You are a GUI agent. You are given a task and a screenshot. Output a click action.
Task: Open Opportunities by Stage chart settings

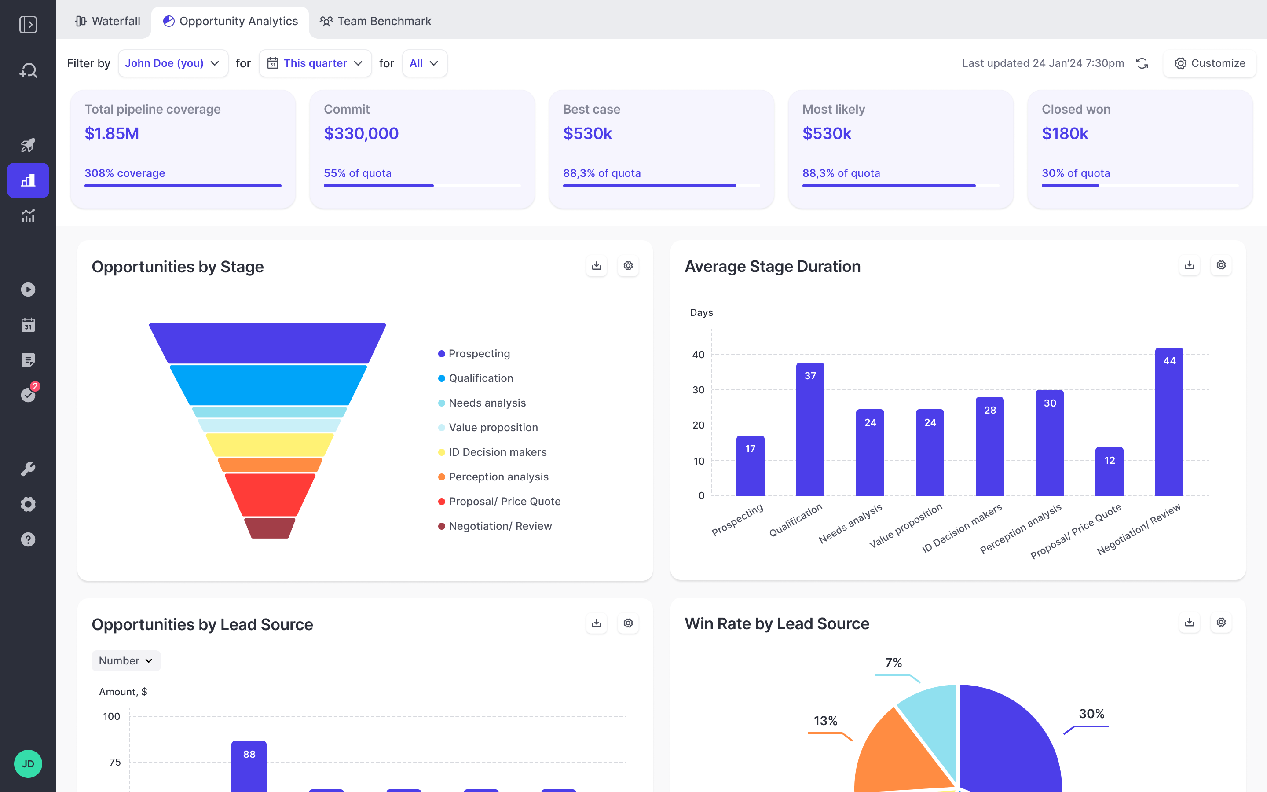pos(628,266)
